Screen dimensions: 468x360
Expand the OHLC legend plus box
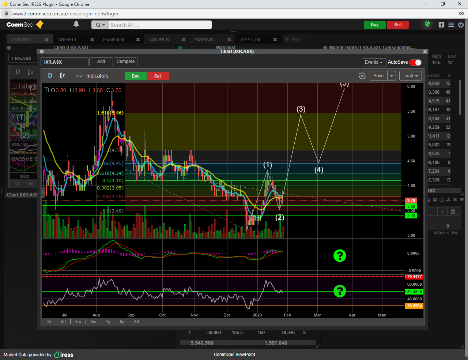[46, 90]
